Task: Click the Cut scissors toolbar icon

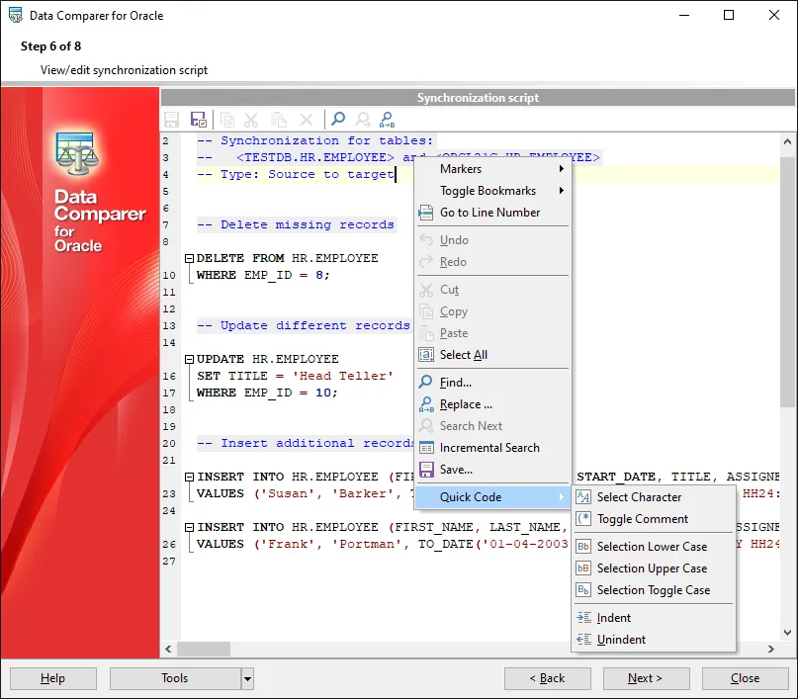Action: (251, 120)
